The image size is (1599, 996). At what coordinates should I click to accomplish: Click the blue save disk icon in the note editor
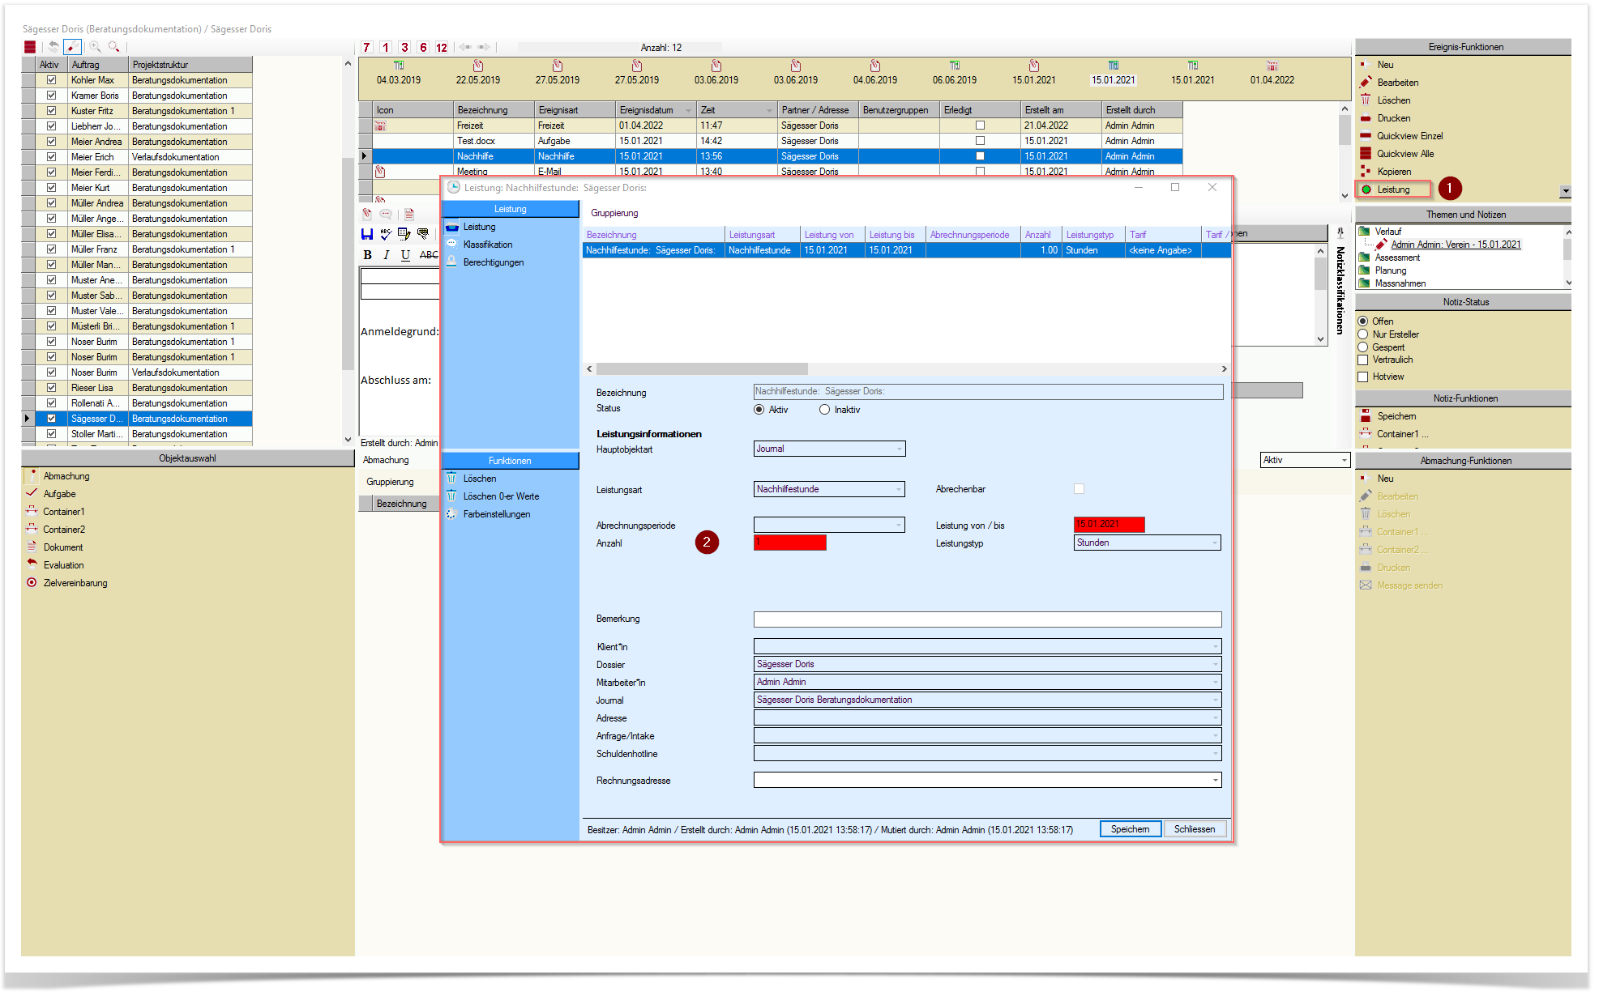(x=367, y=234)
